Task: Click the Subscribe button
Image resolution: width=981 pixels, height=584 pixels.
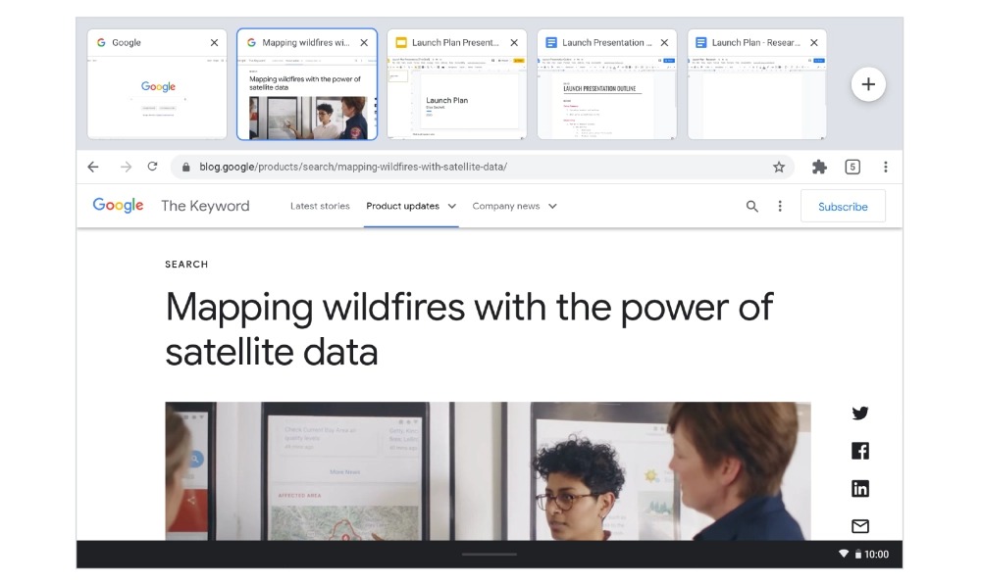Action: click(843, 207)
